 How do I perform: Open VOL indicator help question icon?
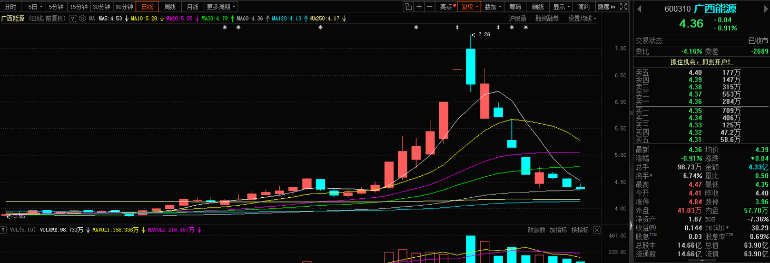3,230
